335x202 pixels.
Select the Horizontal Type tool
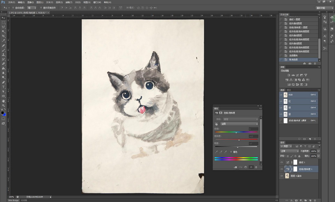(3, 87)
